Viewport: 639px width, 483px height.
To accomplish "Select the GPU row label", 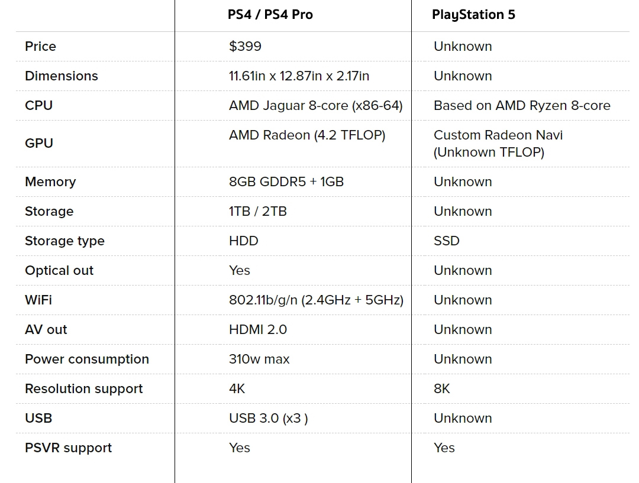I will click(39, 143).
